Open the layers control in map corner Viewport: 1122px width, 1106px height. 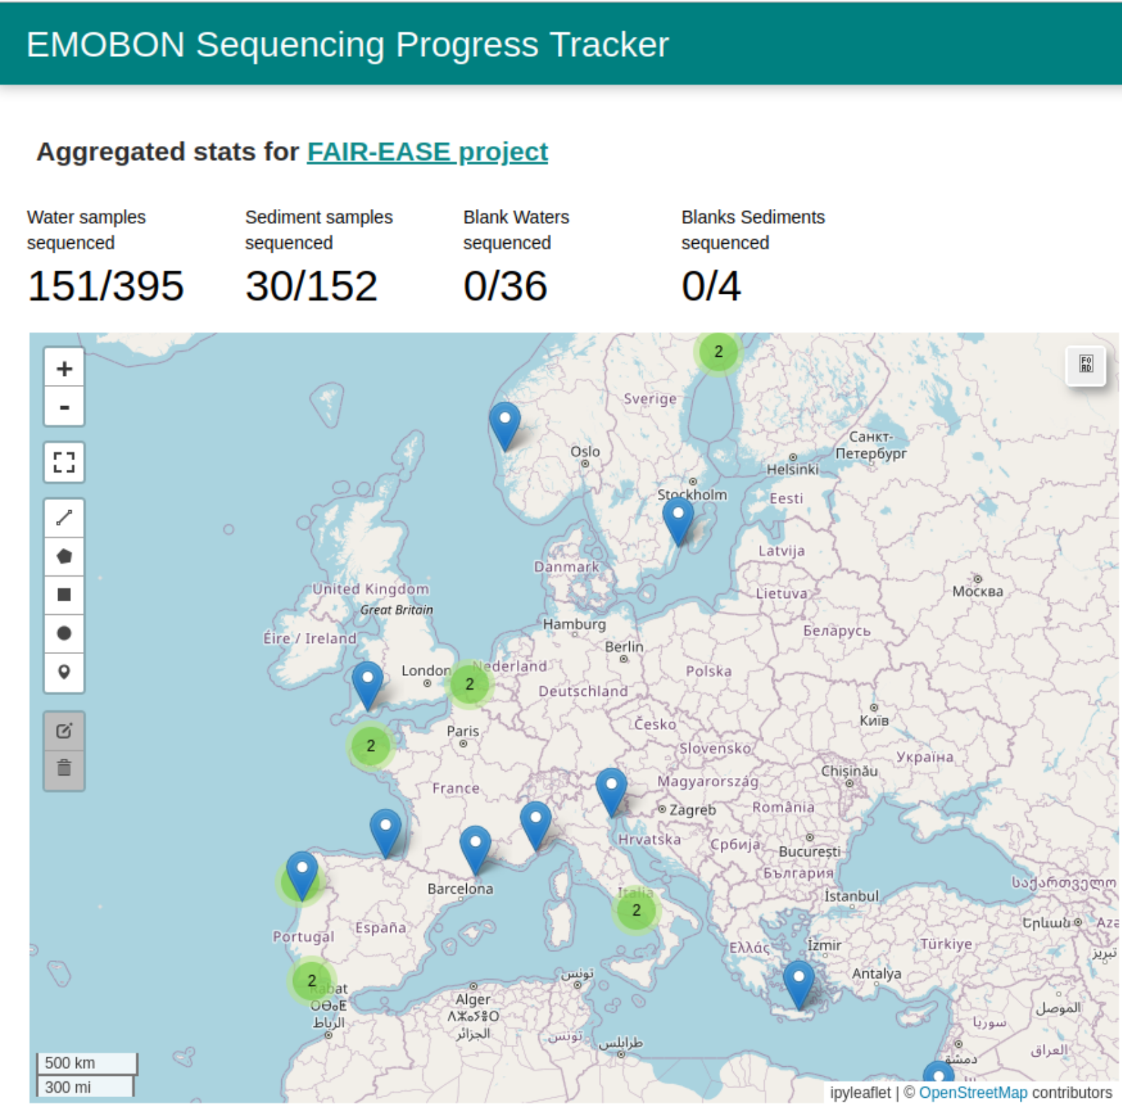1086,364
